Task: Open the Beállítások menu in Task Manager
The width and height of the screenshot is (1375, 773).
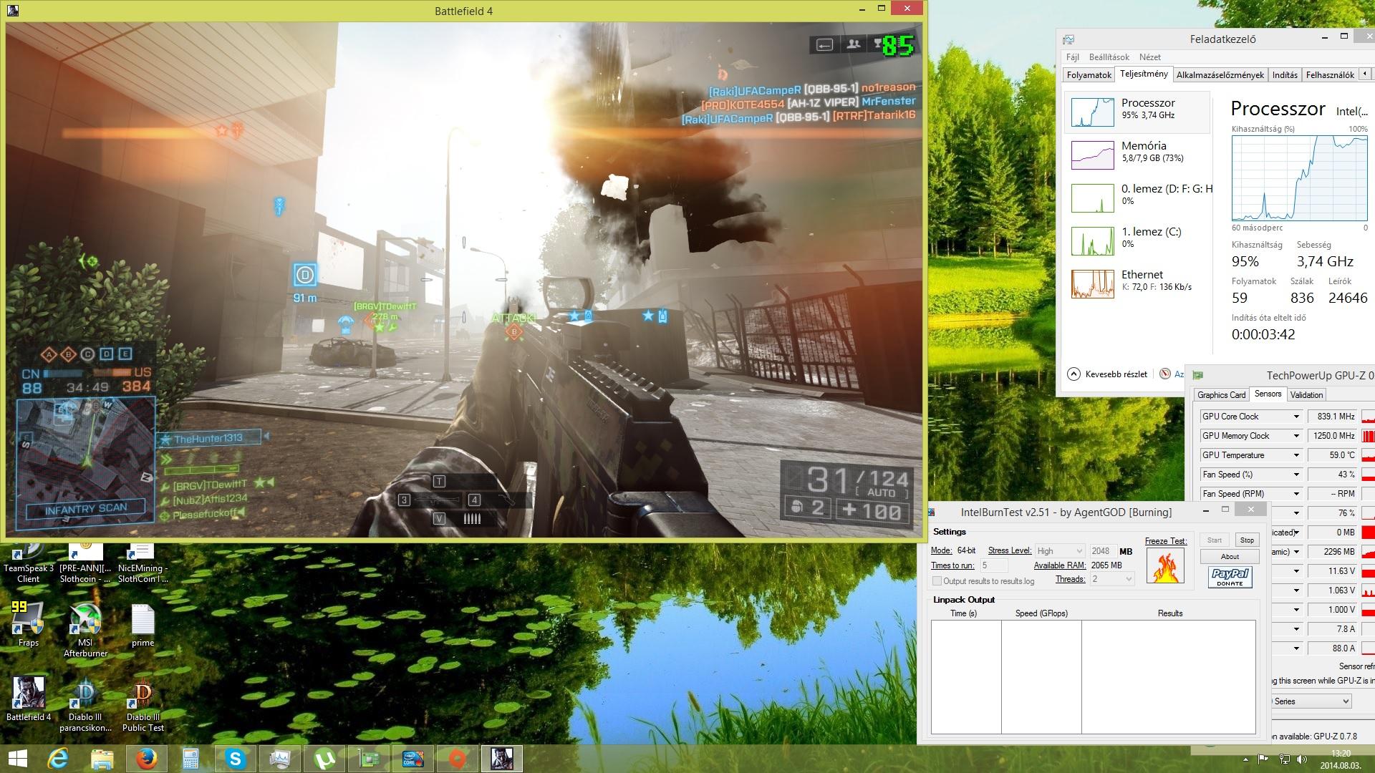Action: (x=1109, y=57)
